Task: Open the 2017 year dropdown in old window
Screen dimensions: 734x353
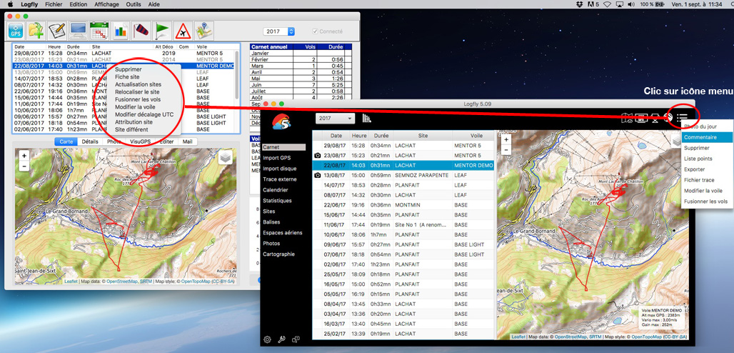Action: [x=279, y=31]
